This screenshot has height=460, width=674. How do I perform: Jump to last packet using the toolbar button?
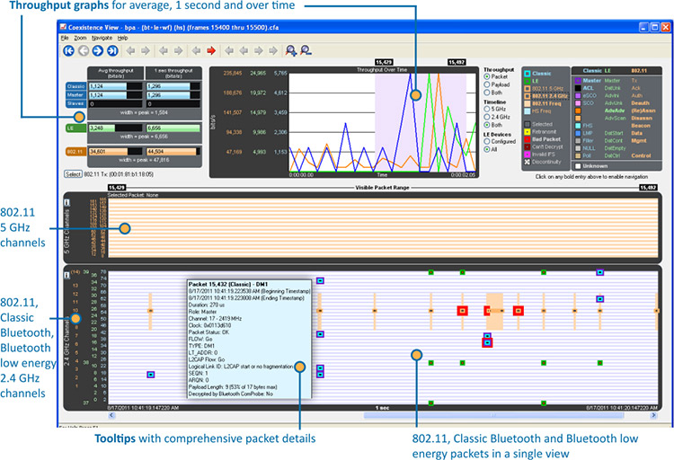(x=112, y=51)
